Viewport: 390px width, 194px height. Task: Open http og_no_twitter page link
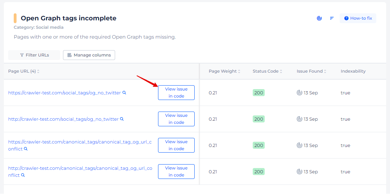click(63, 119)
